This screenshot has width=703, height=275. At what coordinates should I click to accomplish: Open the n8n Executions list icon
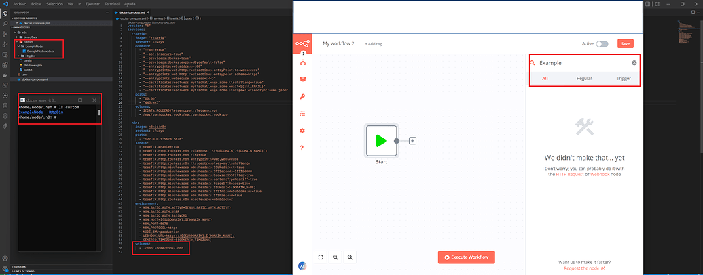(x=302, y=114)
